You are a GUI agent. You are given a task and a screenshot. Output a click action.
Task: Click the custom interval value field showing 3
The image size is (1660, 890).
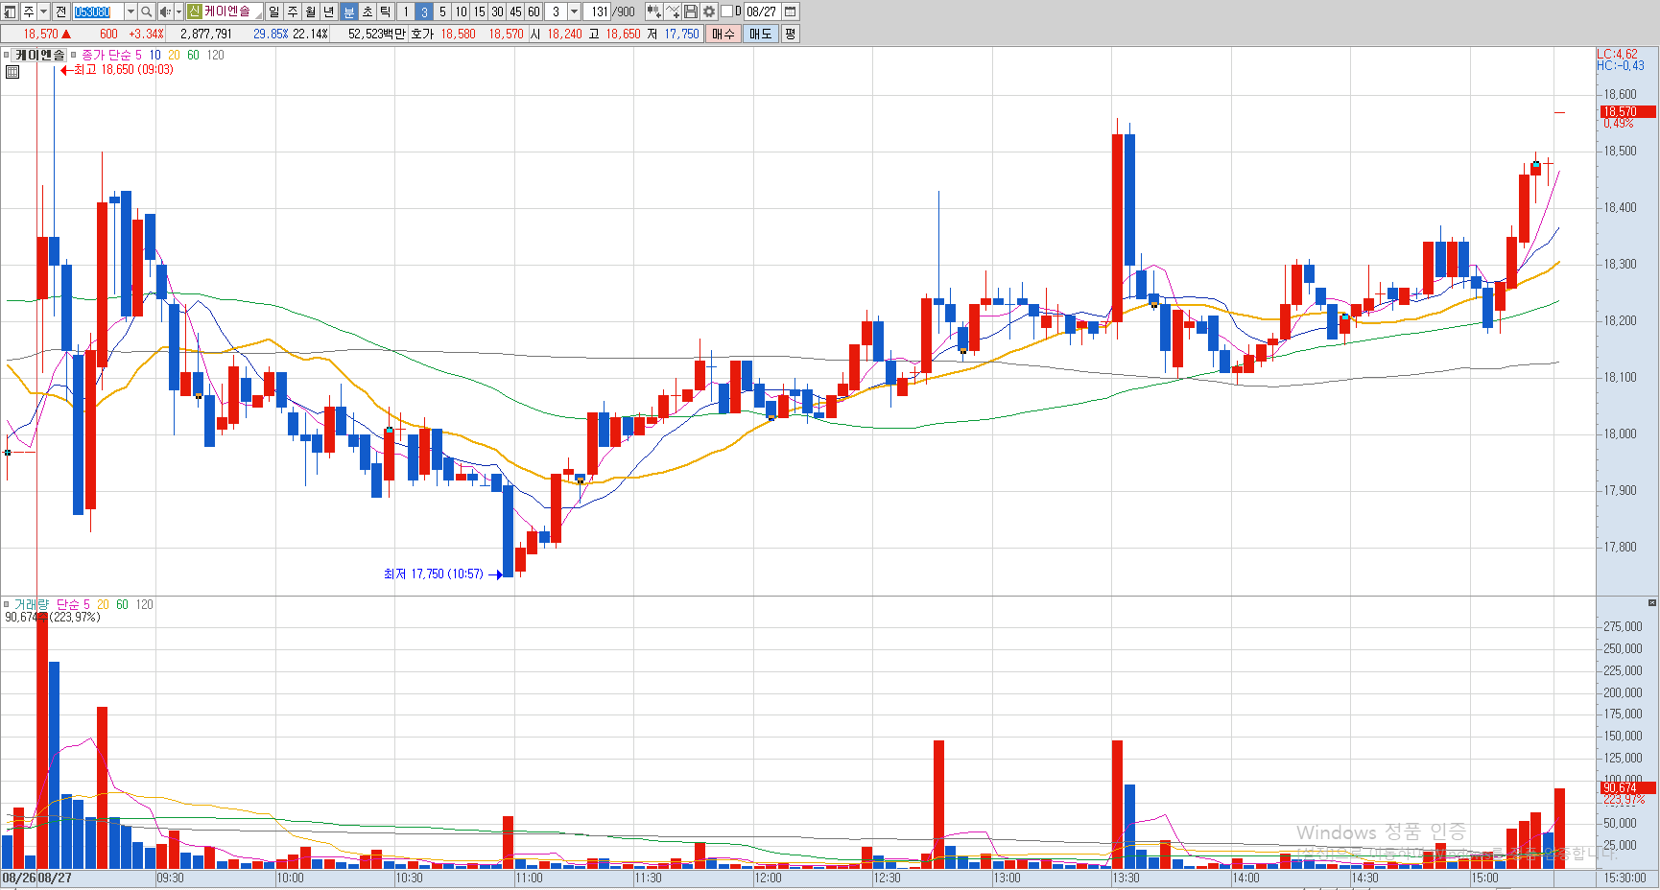(557, 12)
